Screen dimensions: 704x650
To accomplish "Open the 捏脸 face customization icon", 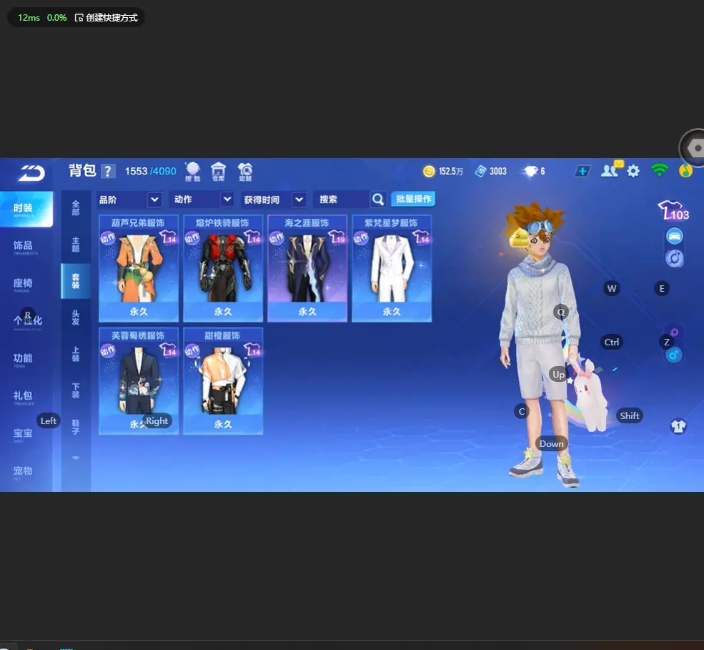I will (x=192, y=172).
